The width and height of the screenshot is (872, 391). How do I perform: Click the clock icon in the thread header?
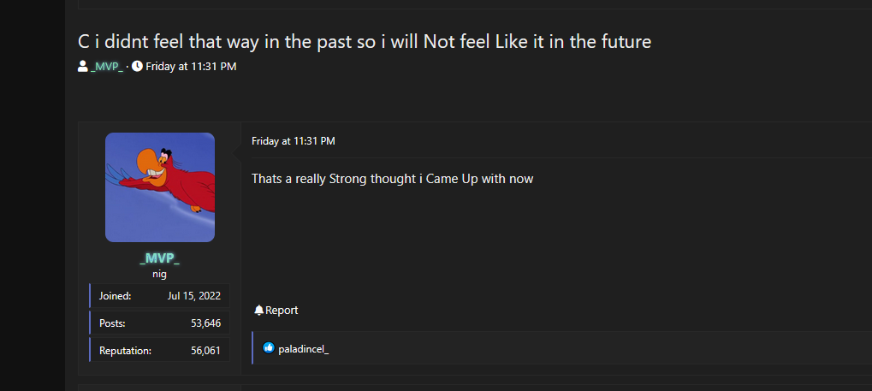tap(137, 67)
